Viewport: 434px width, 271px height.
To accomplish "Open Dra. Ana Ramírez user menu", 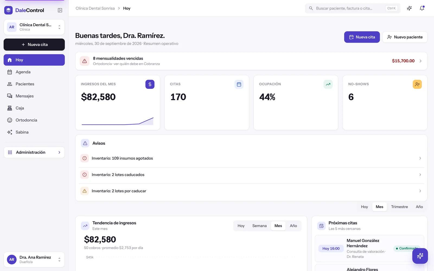I will 34,259.
